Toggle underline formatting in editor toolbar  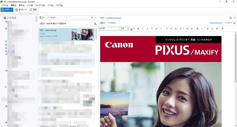(147, 29)
